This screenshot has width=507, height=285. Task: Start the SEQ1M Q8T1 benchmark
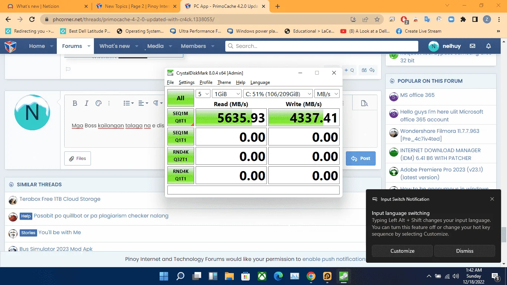click(x=180, y=117)
